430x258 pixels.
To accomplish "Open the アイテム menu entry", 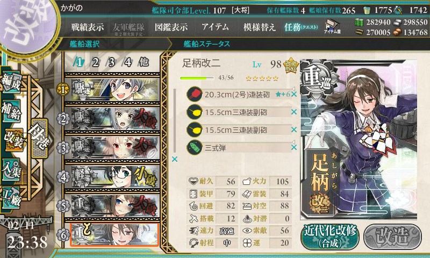I will pyautogui.click(x=215, y=27).
